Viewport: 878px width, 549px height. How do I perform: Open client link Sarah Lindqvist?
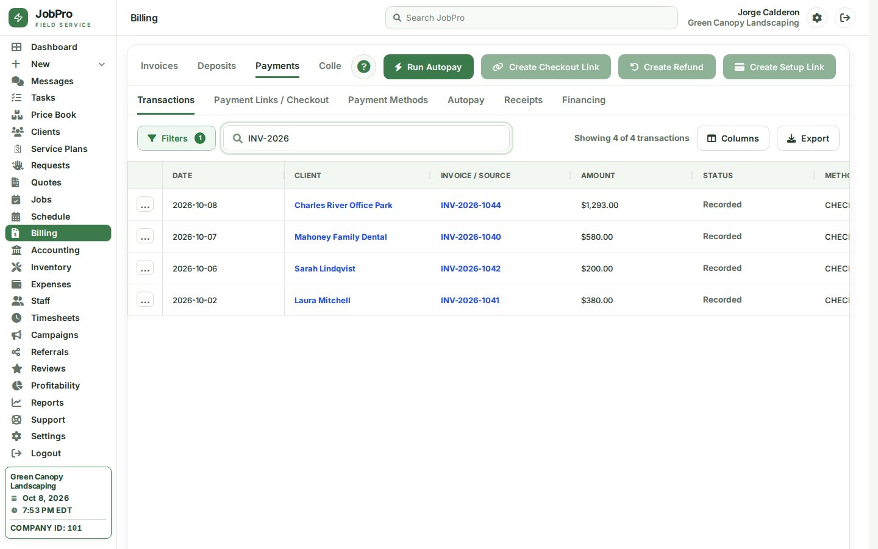[x=325, y=268]
